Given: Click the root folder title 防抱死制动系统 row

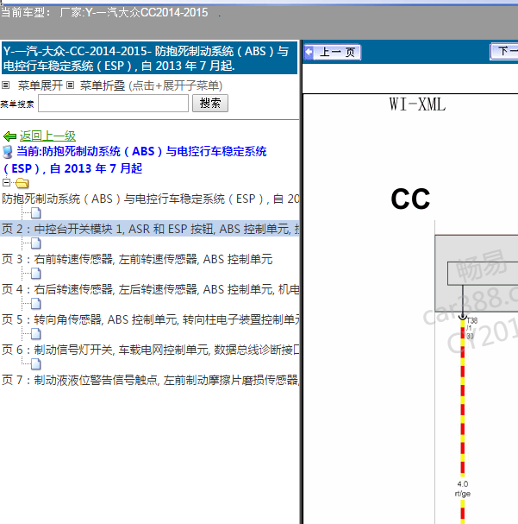Looking at the screenshot, I should (150, 199).
